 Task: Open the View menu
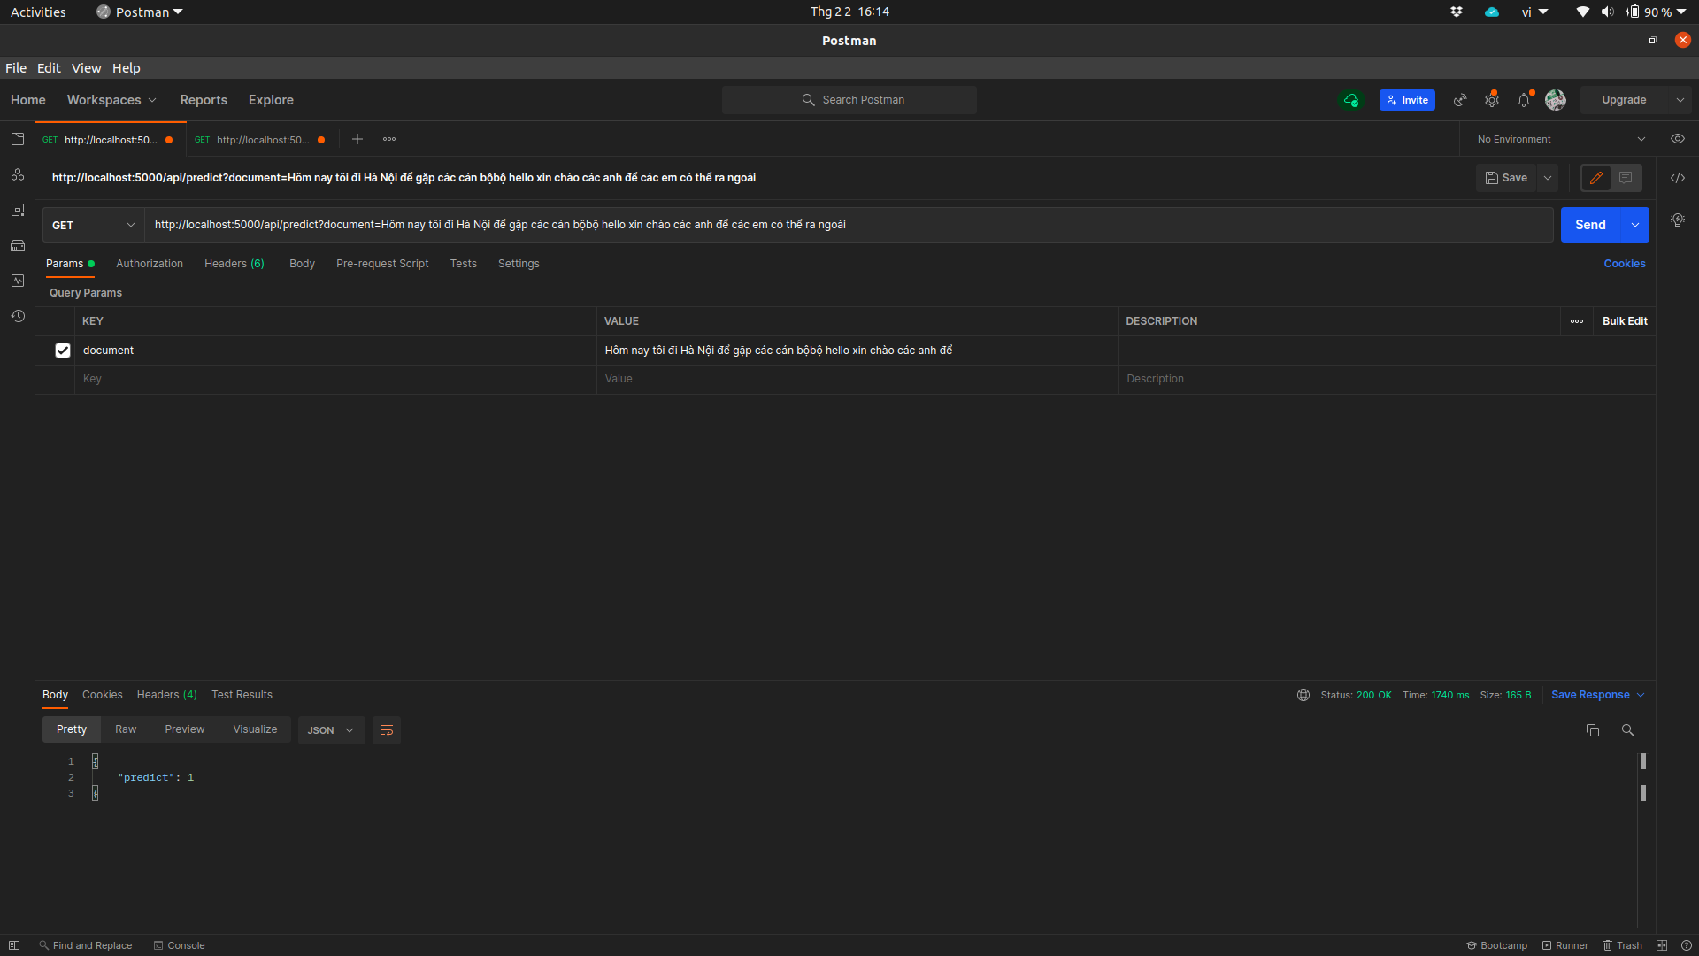pos(86,68)
